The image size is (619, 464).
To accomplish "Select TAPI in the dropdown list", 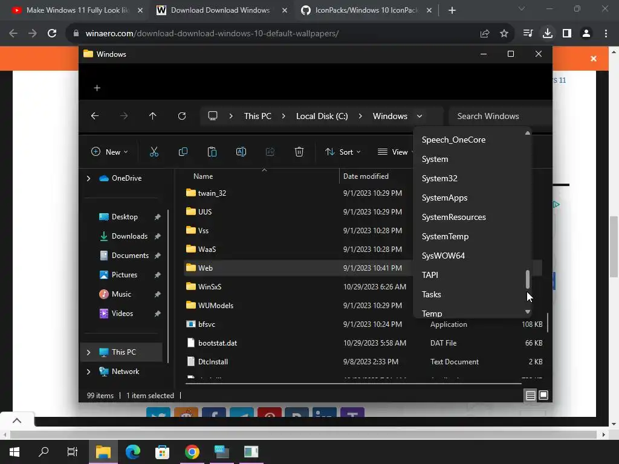I will click(430, 275).
